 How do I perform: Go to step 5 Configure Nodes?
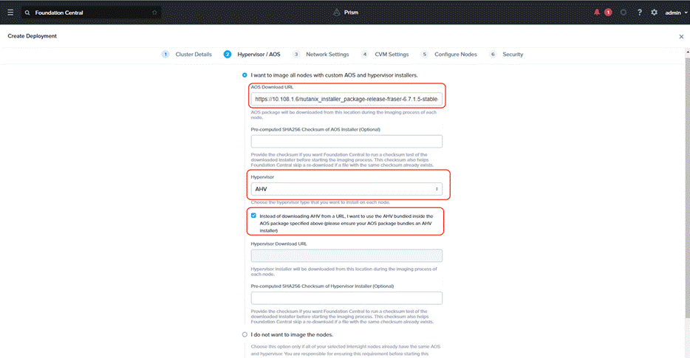click(x=449, y=54)
